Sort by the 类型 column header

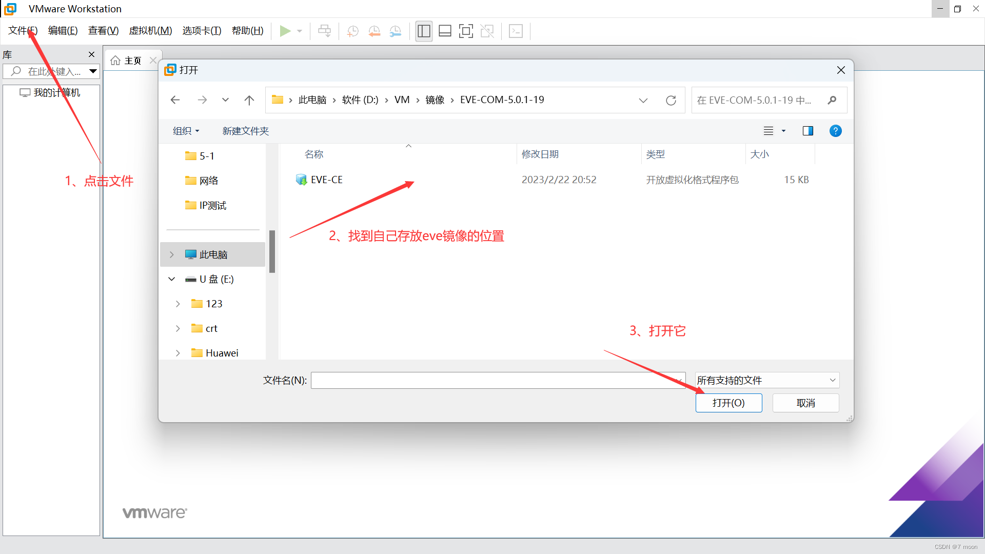pos(655,154)
